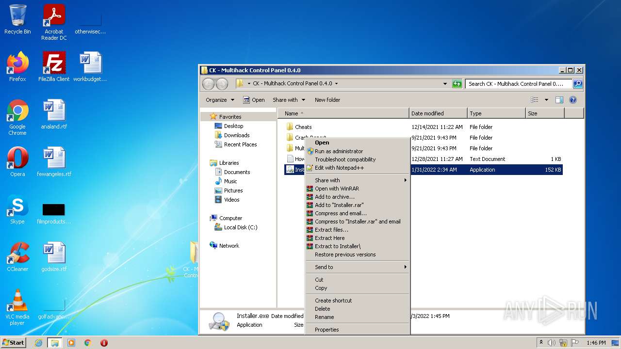Select Delete in context menu
621x349 pixels.
(358, 309)
